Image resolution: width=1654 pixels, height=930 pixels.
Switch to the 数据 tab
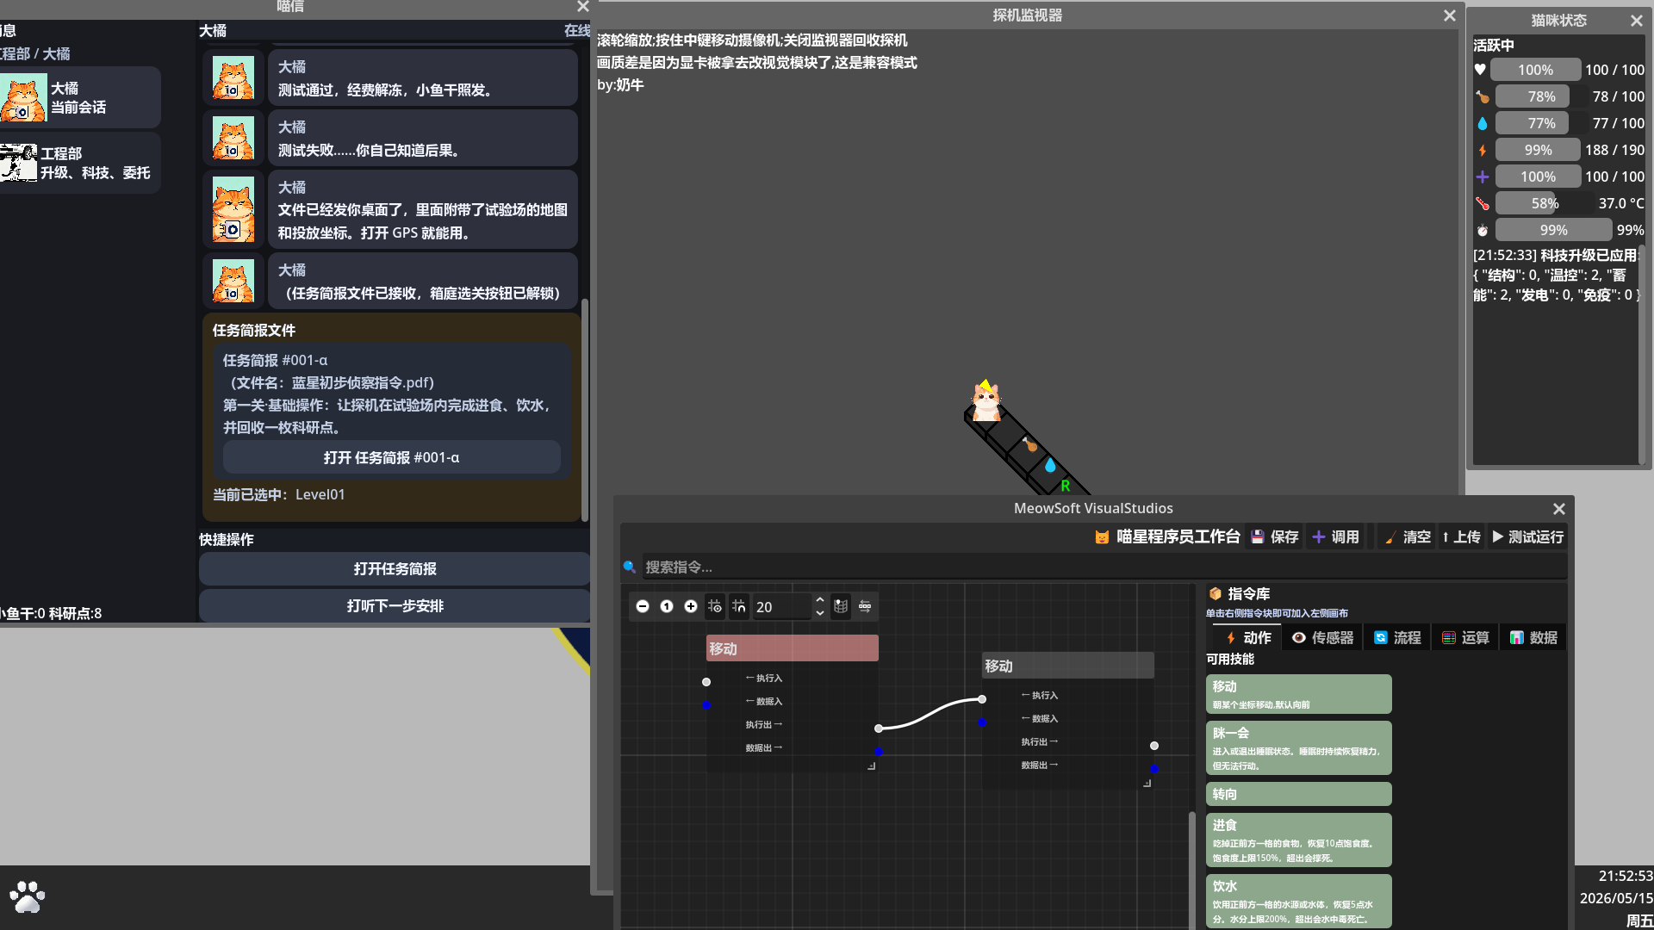pyautogui.click(x=1533, y=637)
